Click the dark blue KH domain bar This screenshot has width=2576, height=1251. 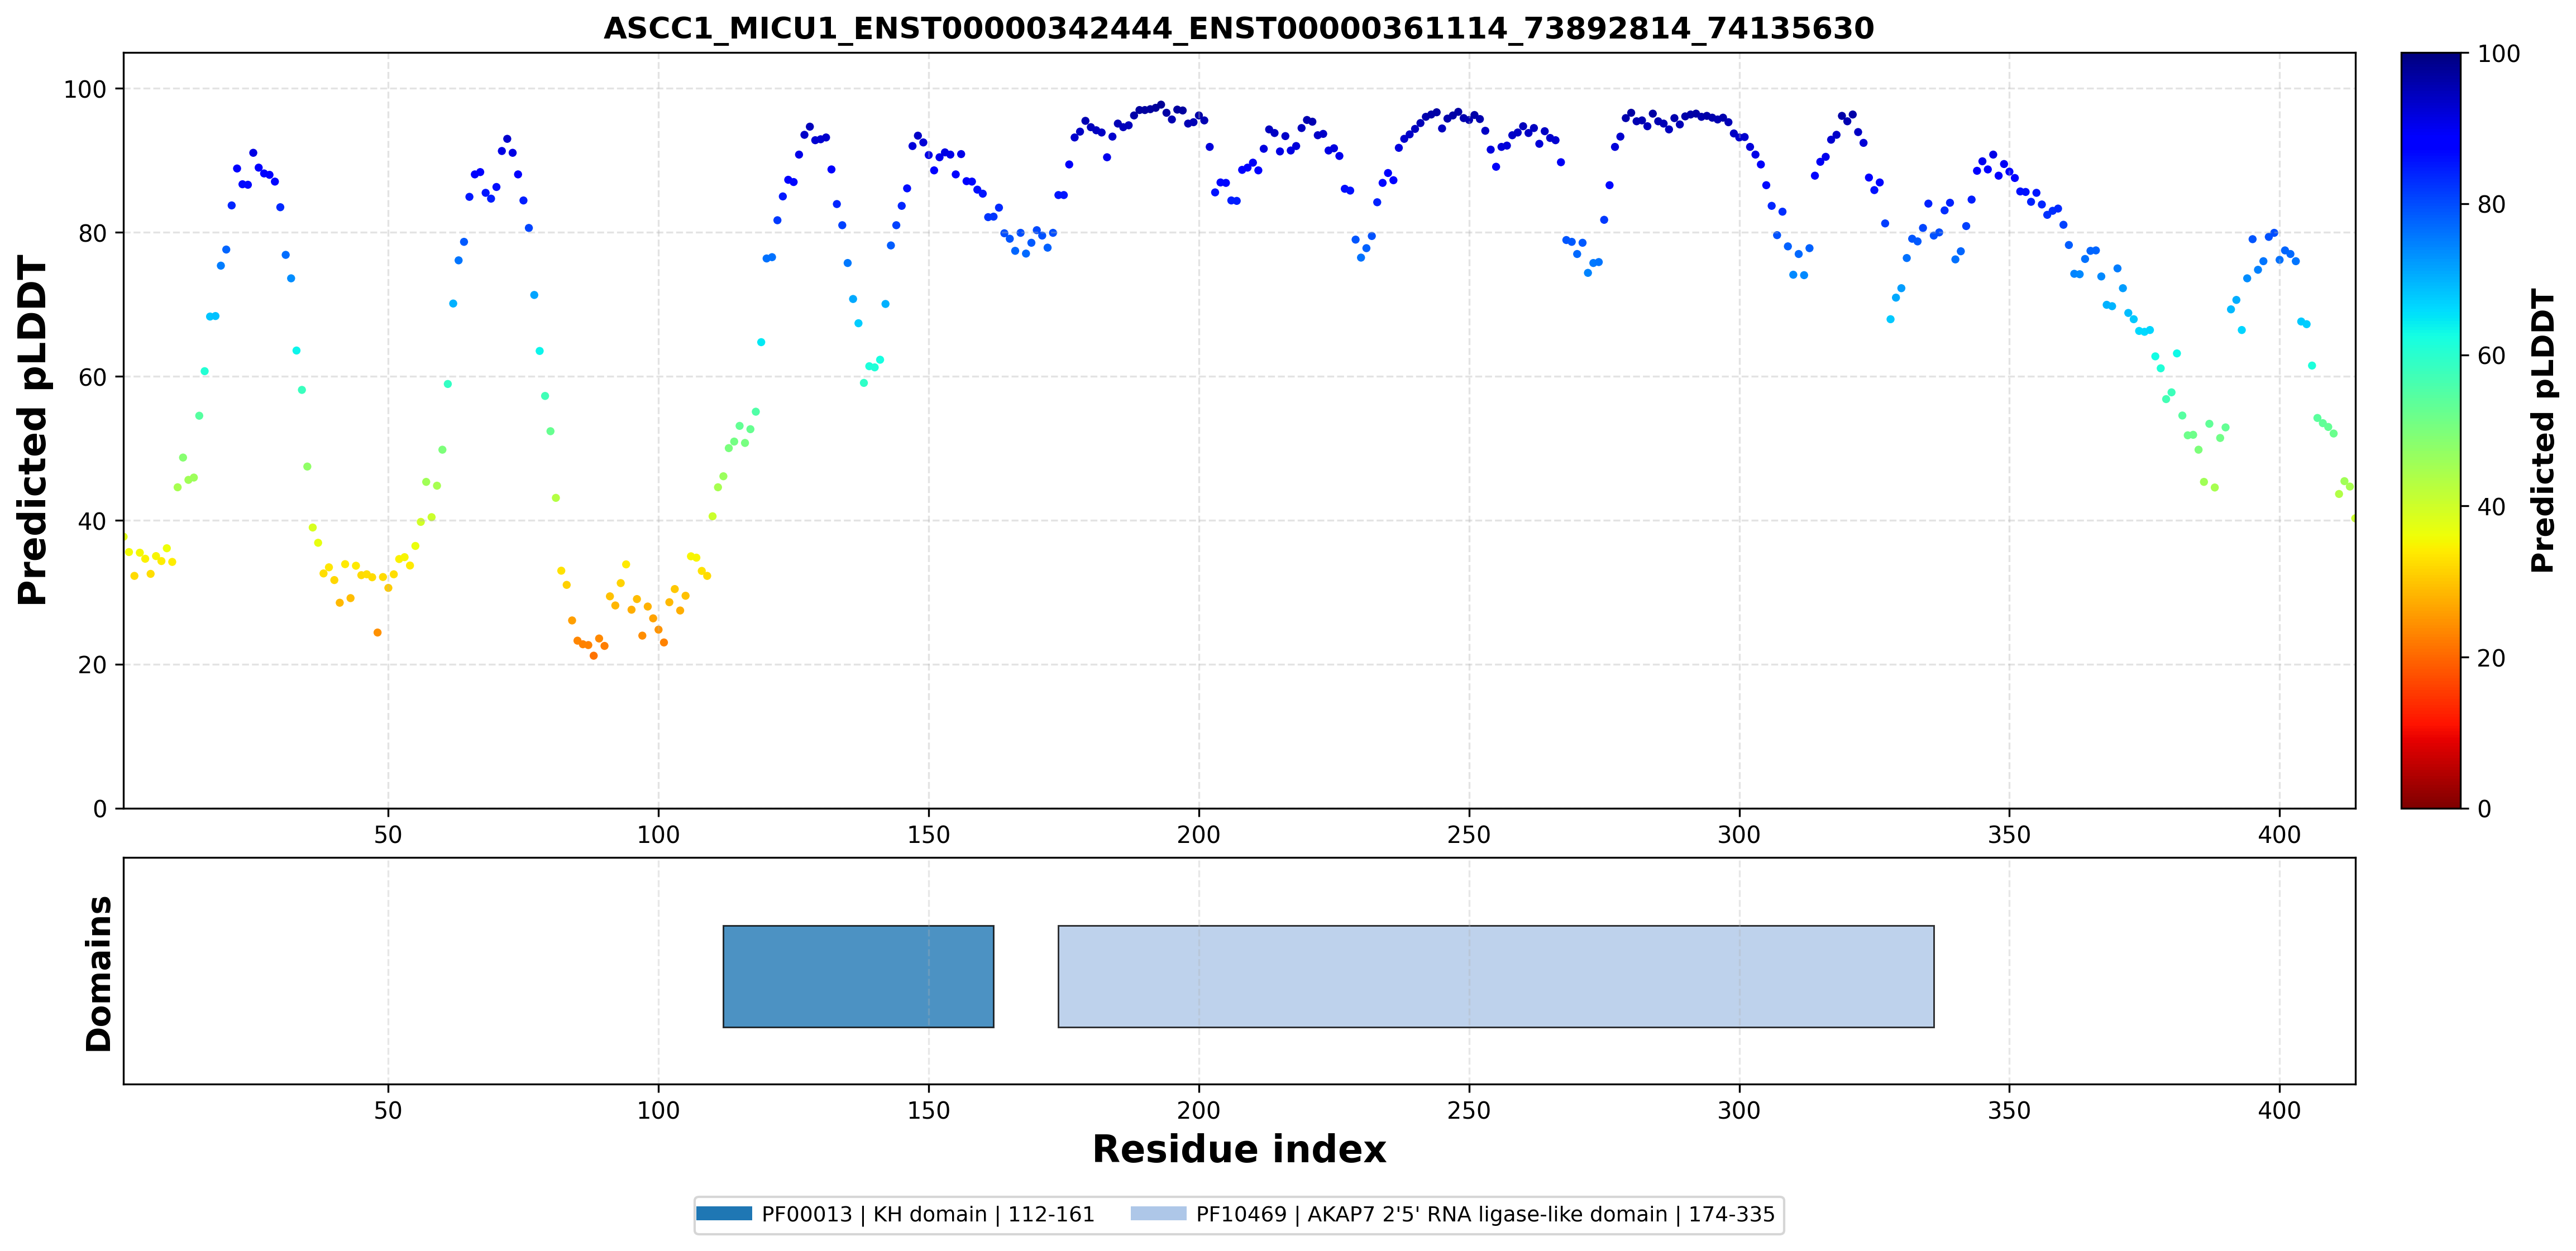coord(858,976)
